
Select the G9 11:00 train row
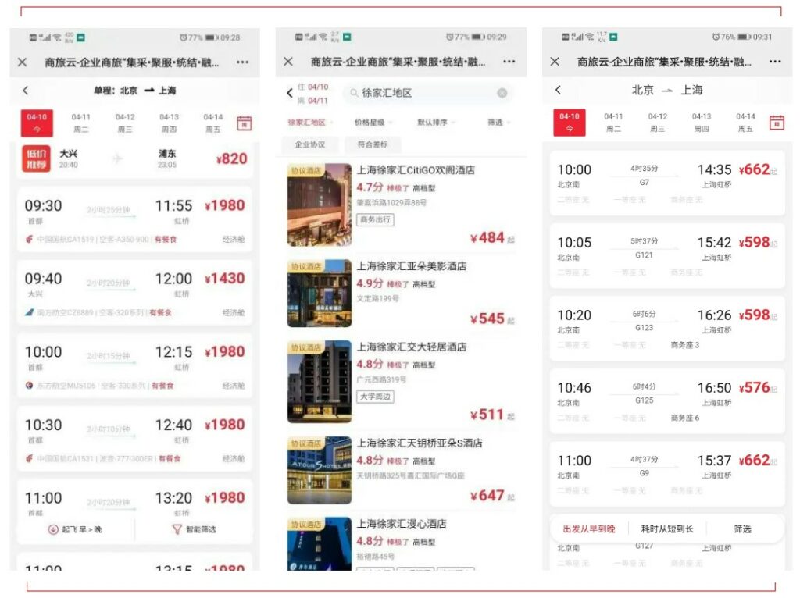tap(667, 474)
